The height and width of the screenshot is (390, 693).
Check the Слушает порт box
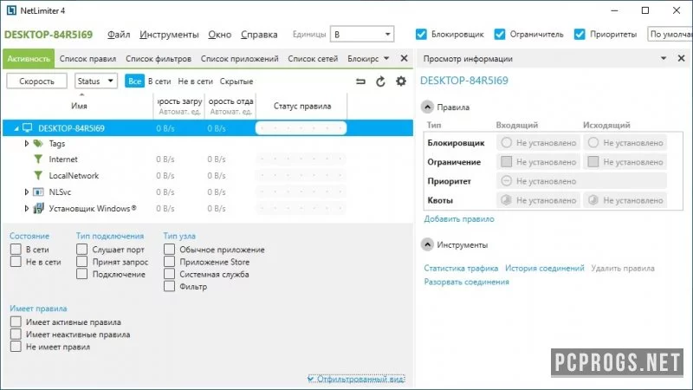coord(81,250)
